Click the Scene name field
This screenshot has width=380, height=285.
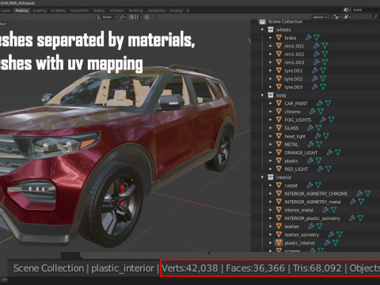[366, 9]
